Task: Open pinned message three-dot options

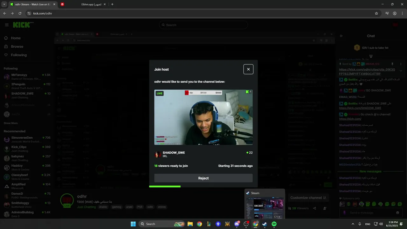Action: (x=401, y=64)
